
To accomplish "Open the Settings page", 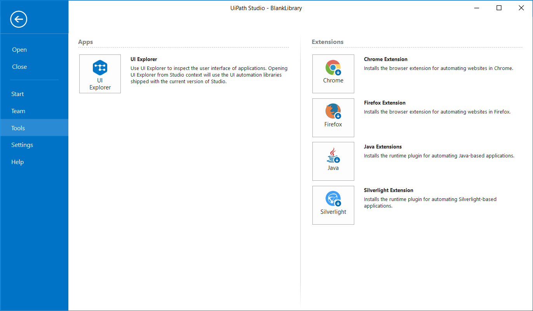I will coord(34,145).
